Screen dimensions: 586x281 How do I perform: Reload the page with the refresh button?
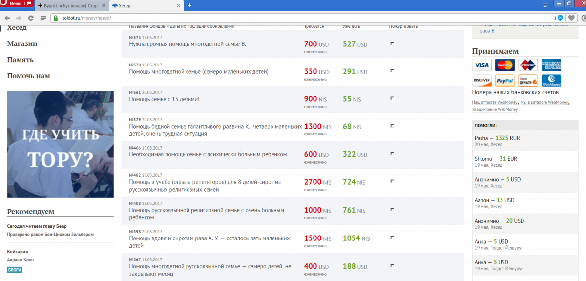31,18
